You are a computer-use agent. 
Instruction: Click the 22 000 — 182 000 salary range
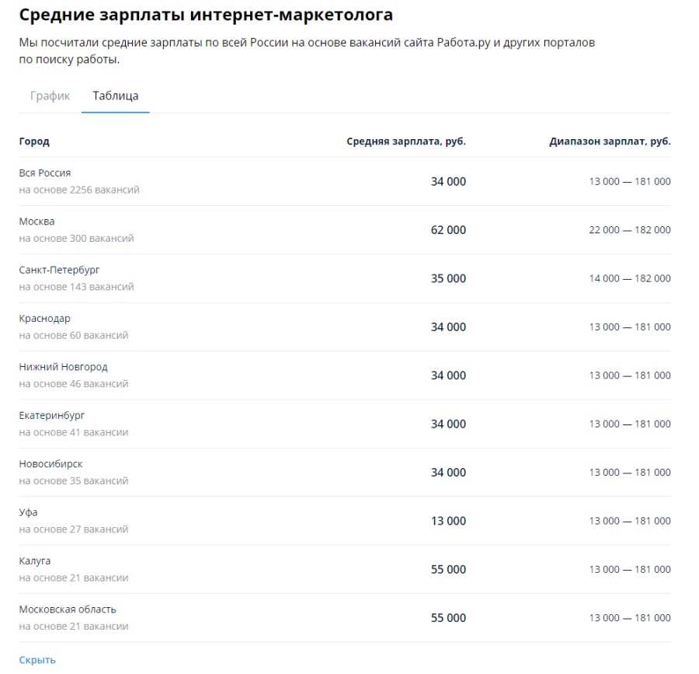(x=630, y=230)
